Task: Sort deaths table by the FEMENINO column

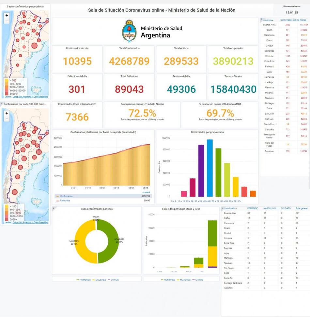Action: point(253,208)
